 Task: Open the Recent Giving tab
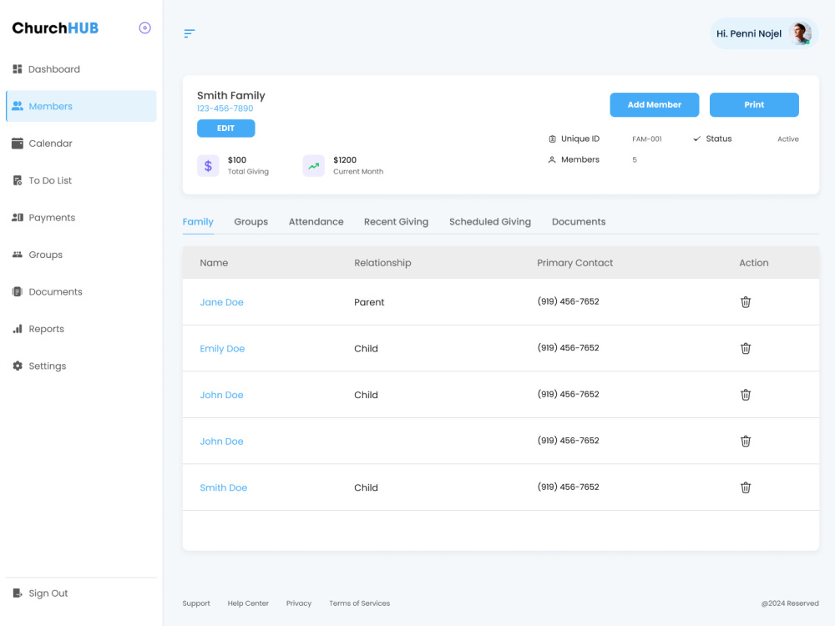click(x=396, y=221)
